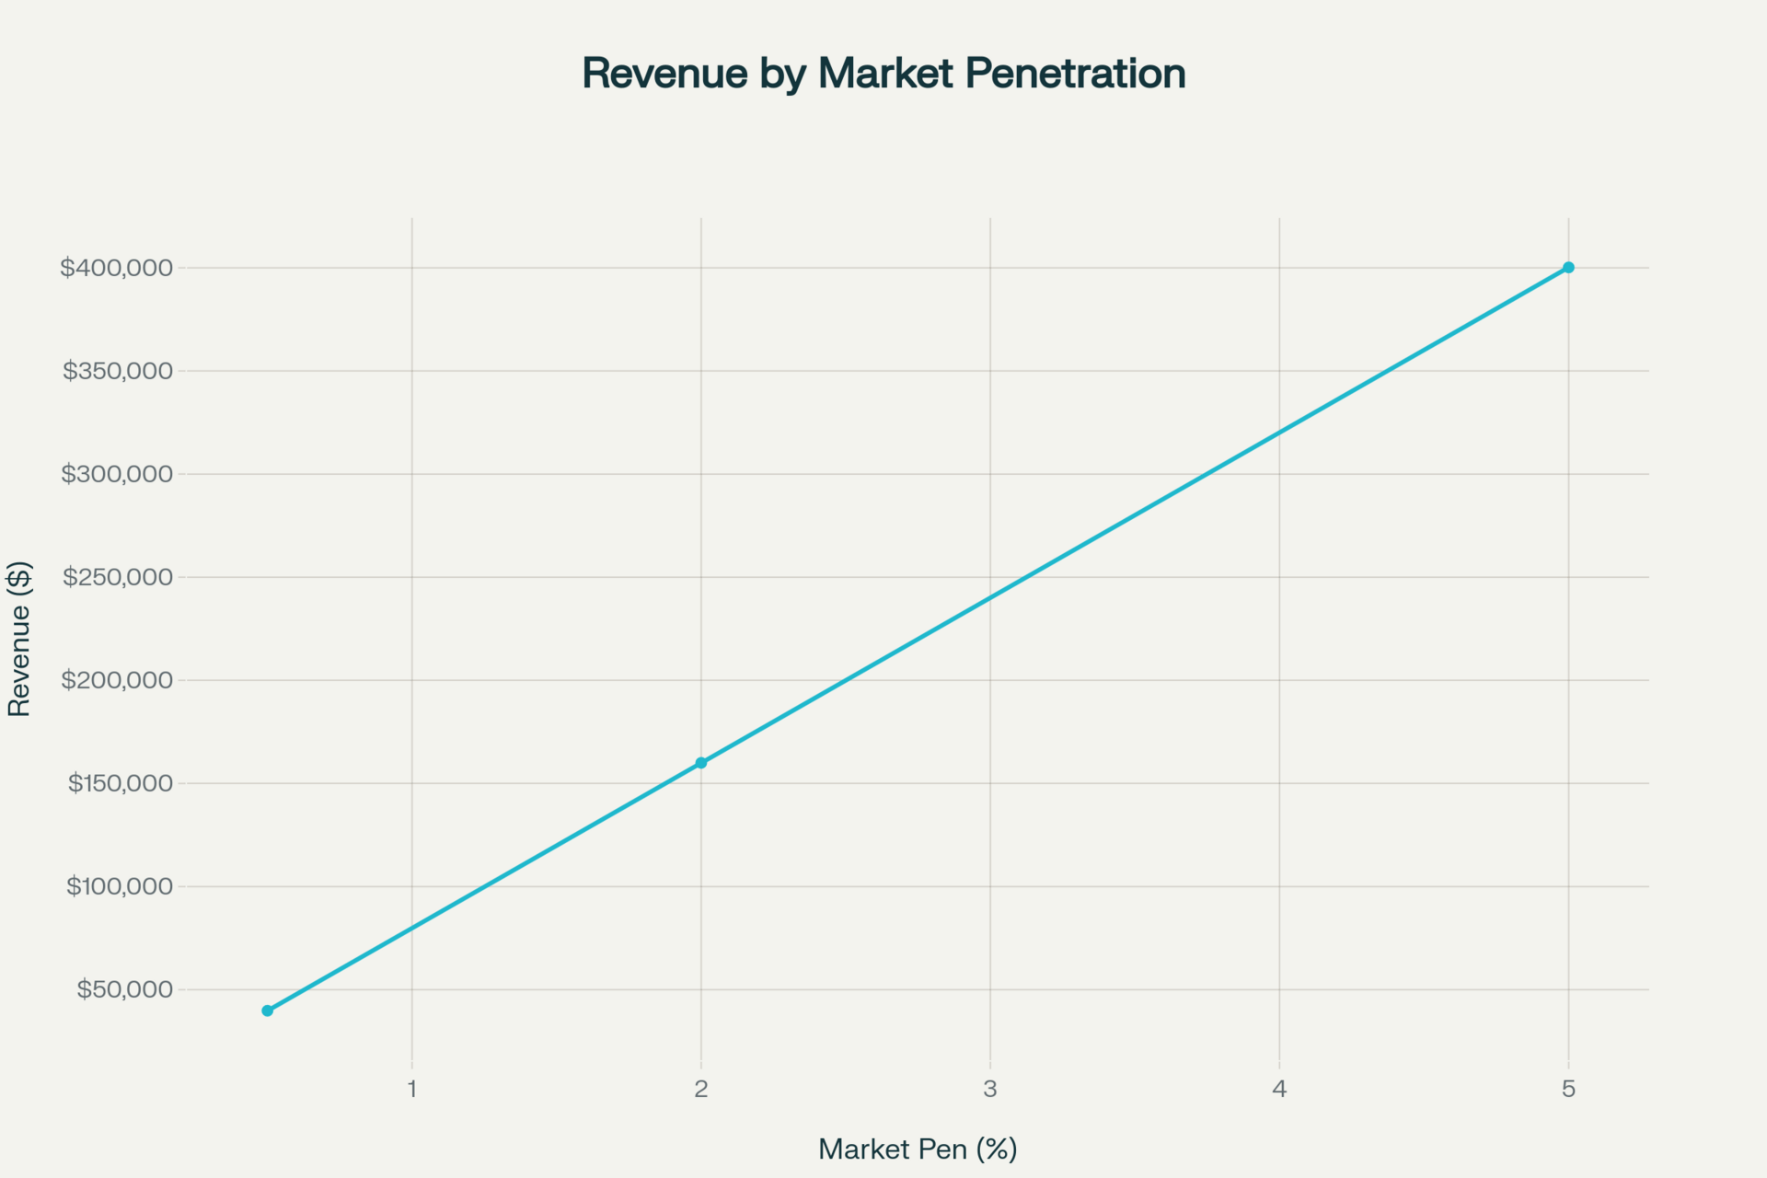Viewport: 1767px width, 1178px height.
Task: Click the line where it crosses the 4% gridline
Action: [x=1279, y=433]
